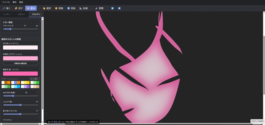Select the 消す eraser tool

(x=19, y=8)
